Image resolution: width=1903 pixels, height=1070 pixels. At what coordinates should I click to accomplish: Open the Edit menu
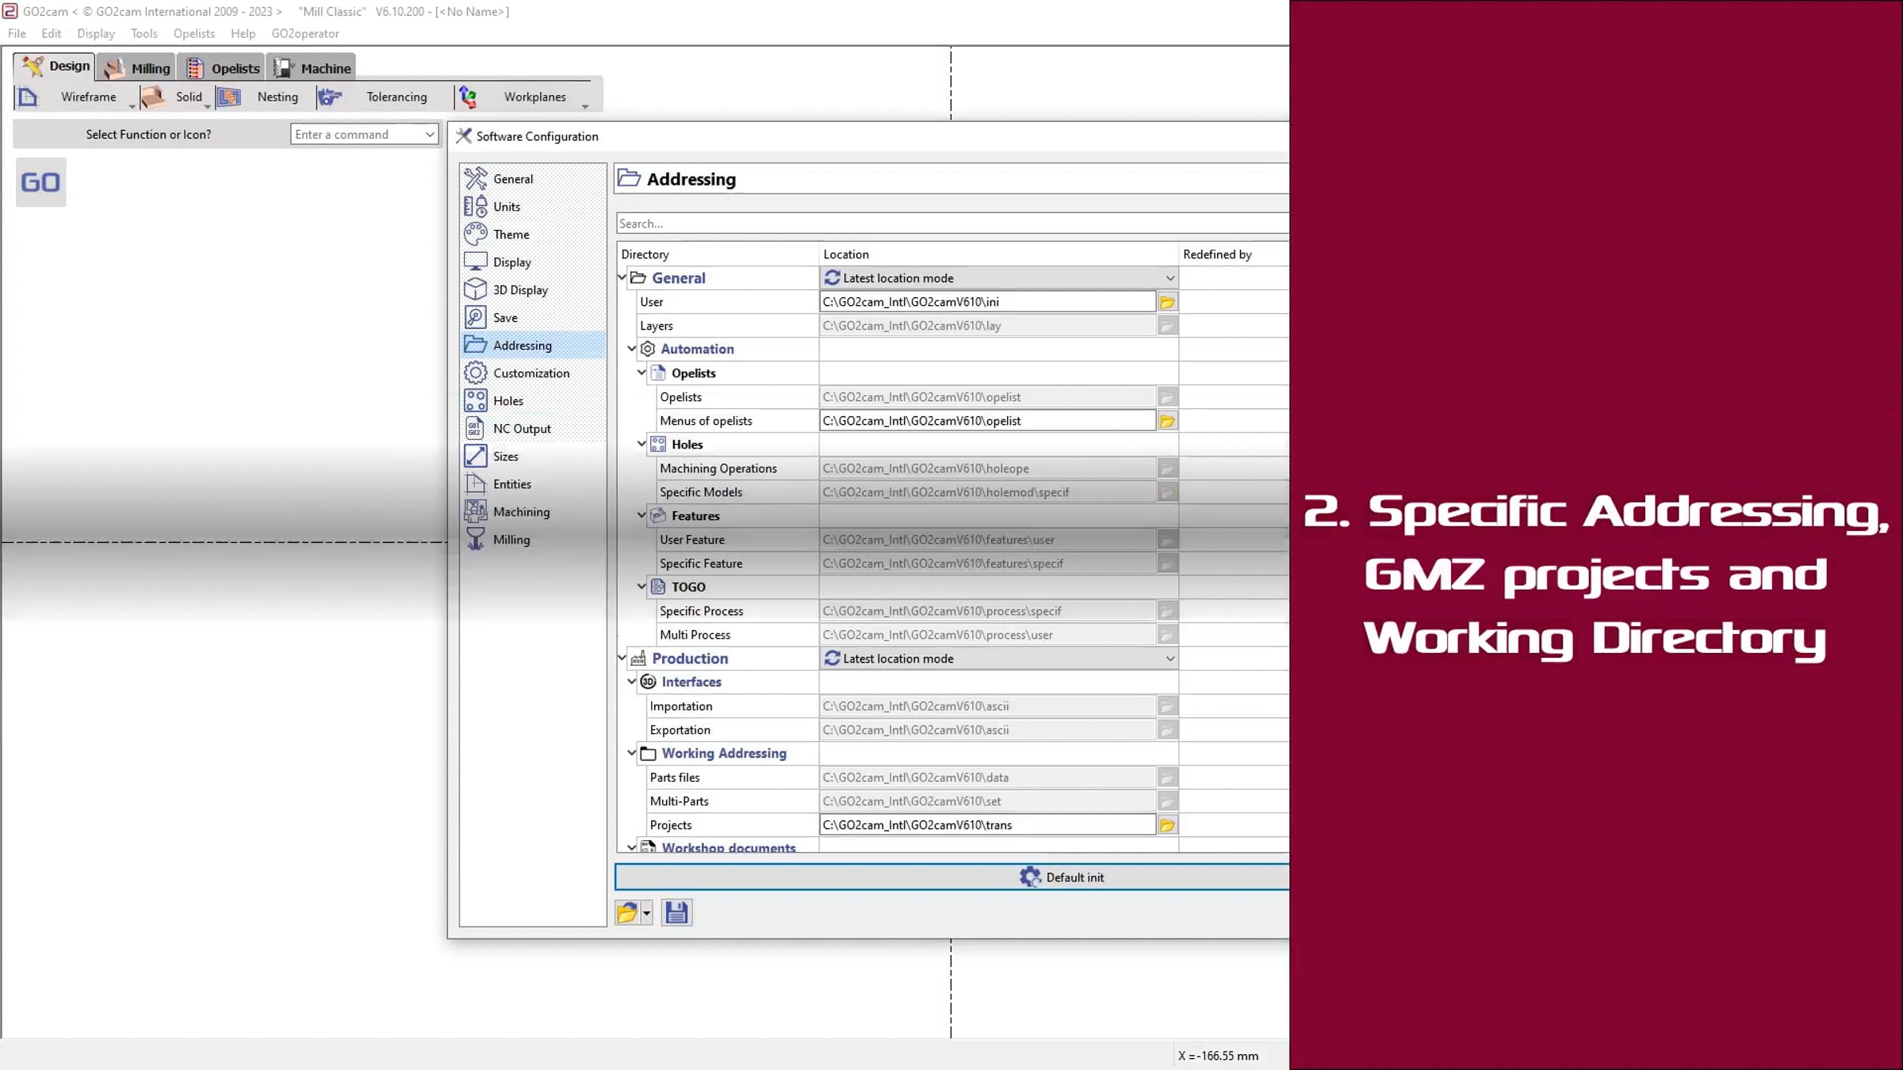click(52, 33)
